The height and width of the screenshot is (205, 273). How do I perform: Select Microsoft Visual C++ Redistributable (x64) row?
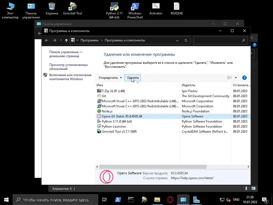click(x=173, y=101)
